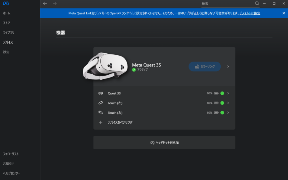Expand the Touch (左) row chevron

(228, 103)
